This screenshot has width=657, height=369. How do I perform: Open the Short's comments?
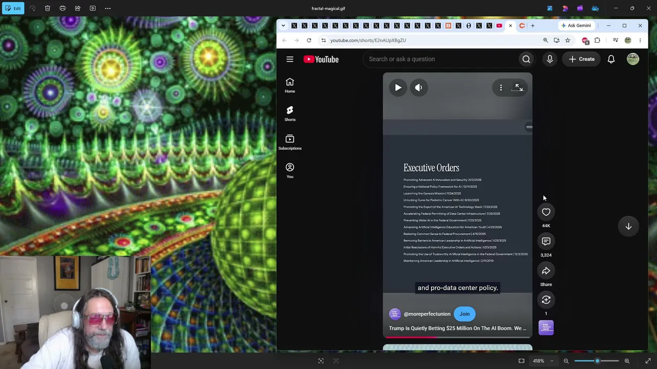[x=546, y=241]
